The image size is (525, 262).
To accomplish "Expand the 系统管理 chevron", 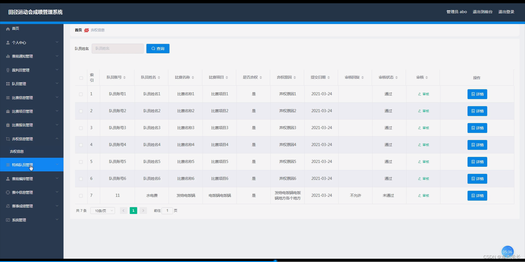I will [x=57, y=219].
